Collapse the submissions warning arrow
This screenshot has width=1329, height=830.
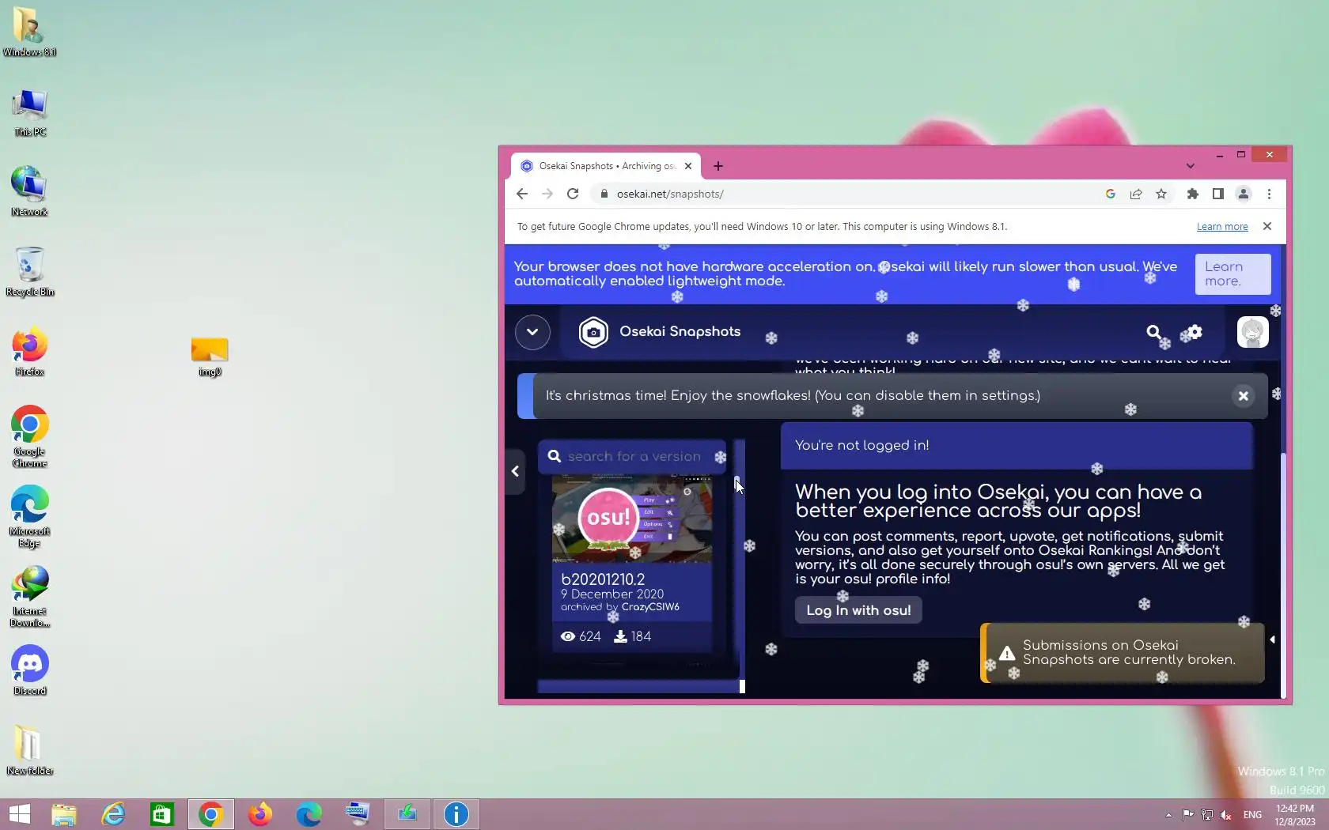point(1272,639)
